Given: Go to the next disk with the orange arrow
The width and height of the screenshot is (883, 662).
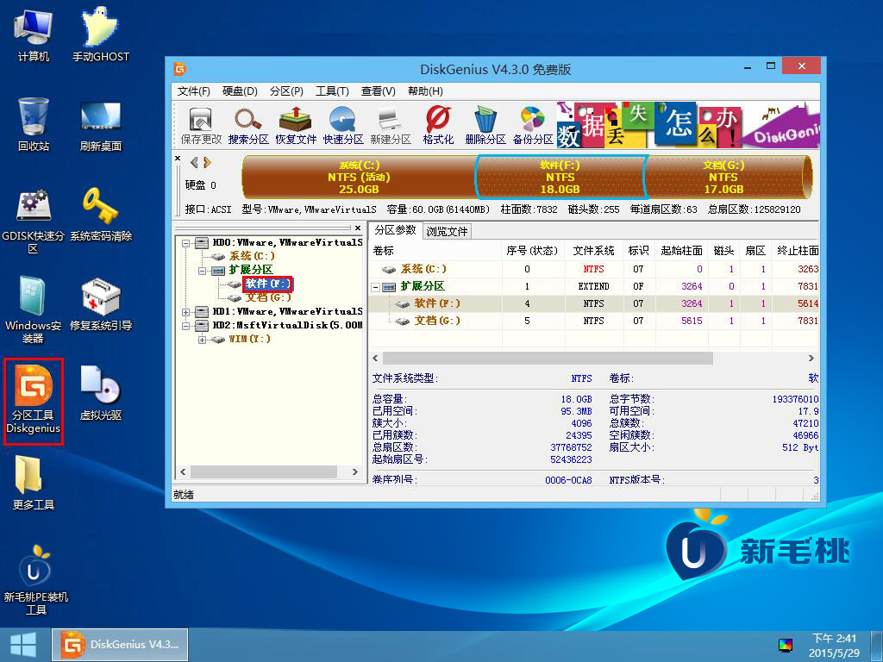Looking at the screenshot, I should 207,163.
